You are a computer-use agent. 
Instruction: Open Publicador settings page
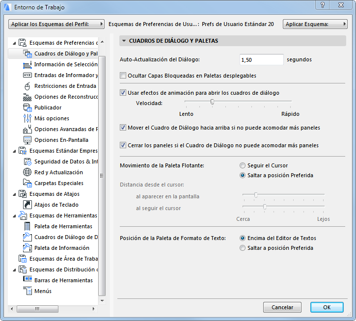point(48,107)
